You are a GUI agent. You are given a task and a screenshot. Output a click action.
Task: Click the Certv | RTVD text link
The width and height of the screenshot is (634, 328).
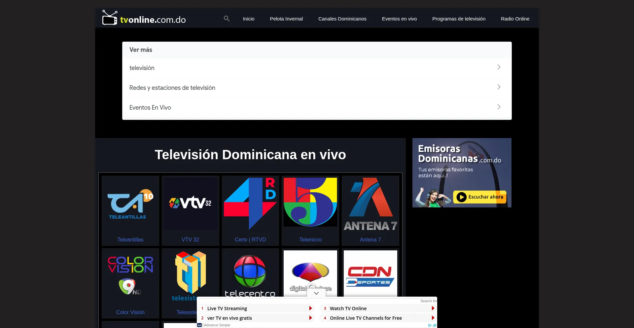point(250,239)
